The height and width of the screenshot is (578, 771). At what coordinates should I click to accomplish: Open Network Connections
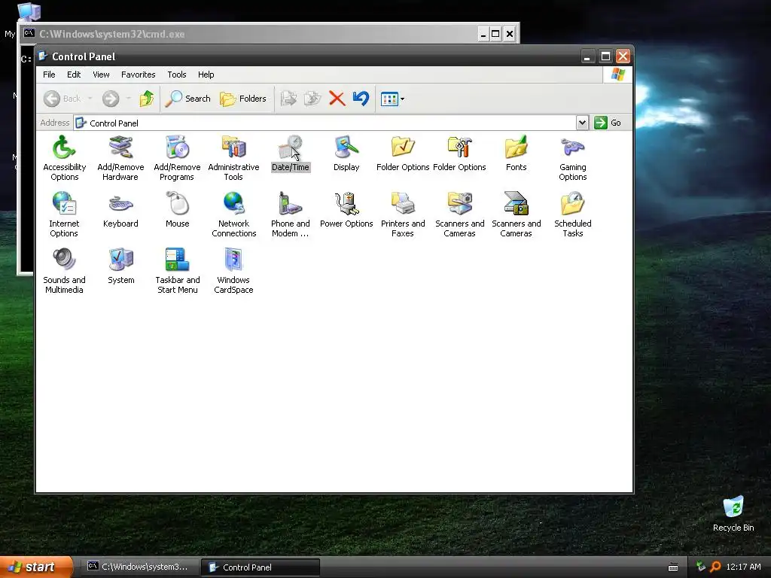point(233,214)
